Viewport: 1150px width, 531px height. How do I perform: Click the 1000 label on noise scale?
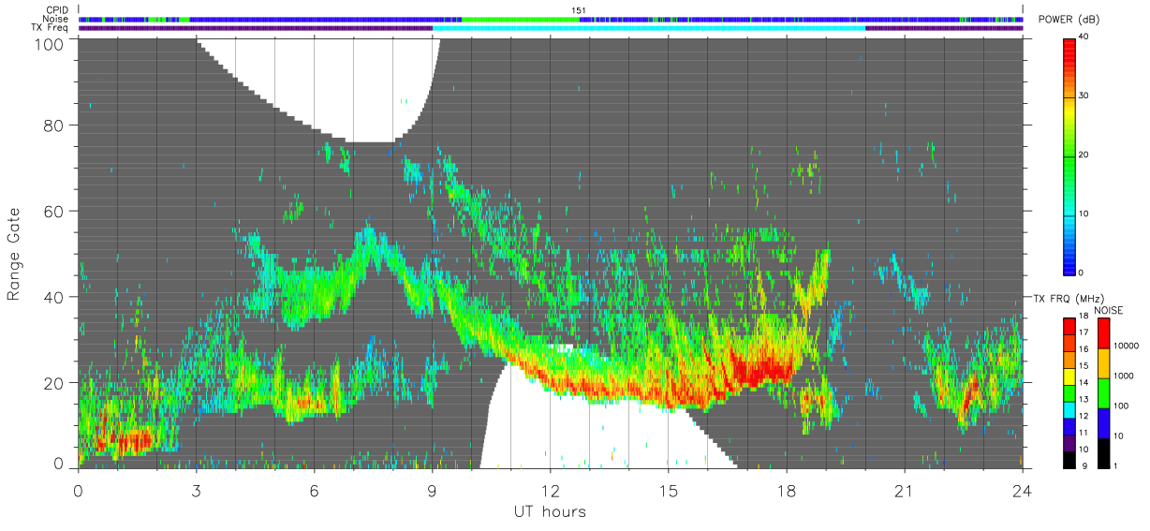pyautogui.click(x=1126, y=376)
